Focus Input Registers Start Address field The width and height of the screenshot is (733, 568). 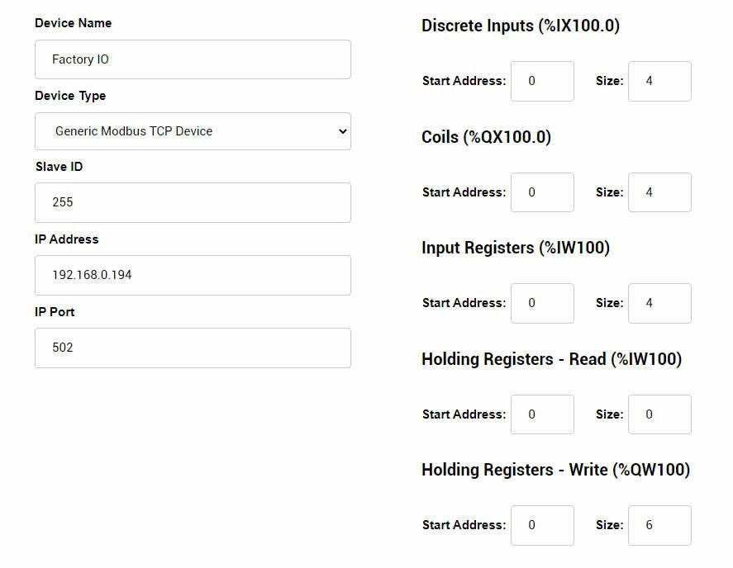tap(542, 303)
